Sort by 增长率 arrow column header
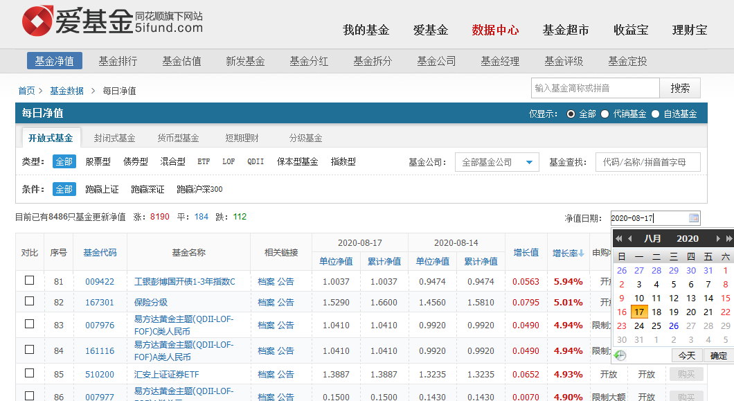This screenshot has height=401, width=734. 568,253
